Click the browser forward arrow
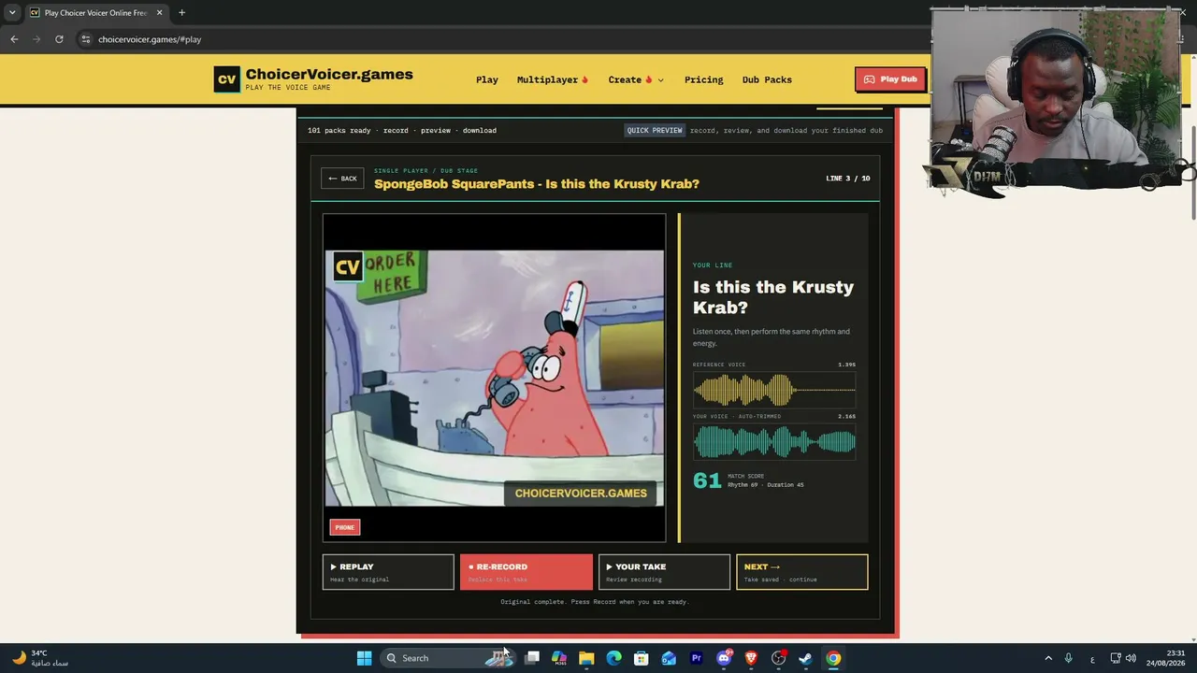Screen dimensions: 1197x673 36,39
